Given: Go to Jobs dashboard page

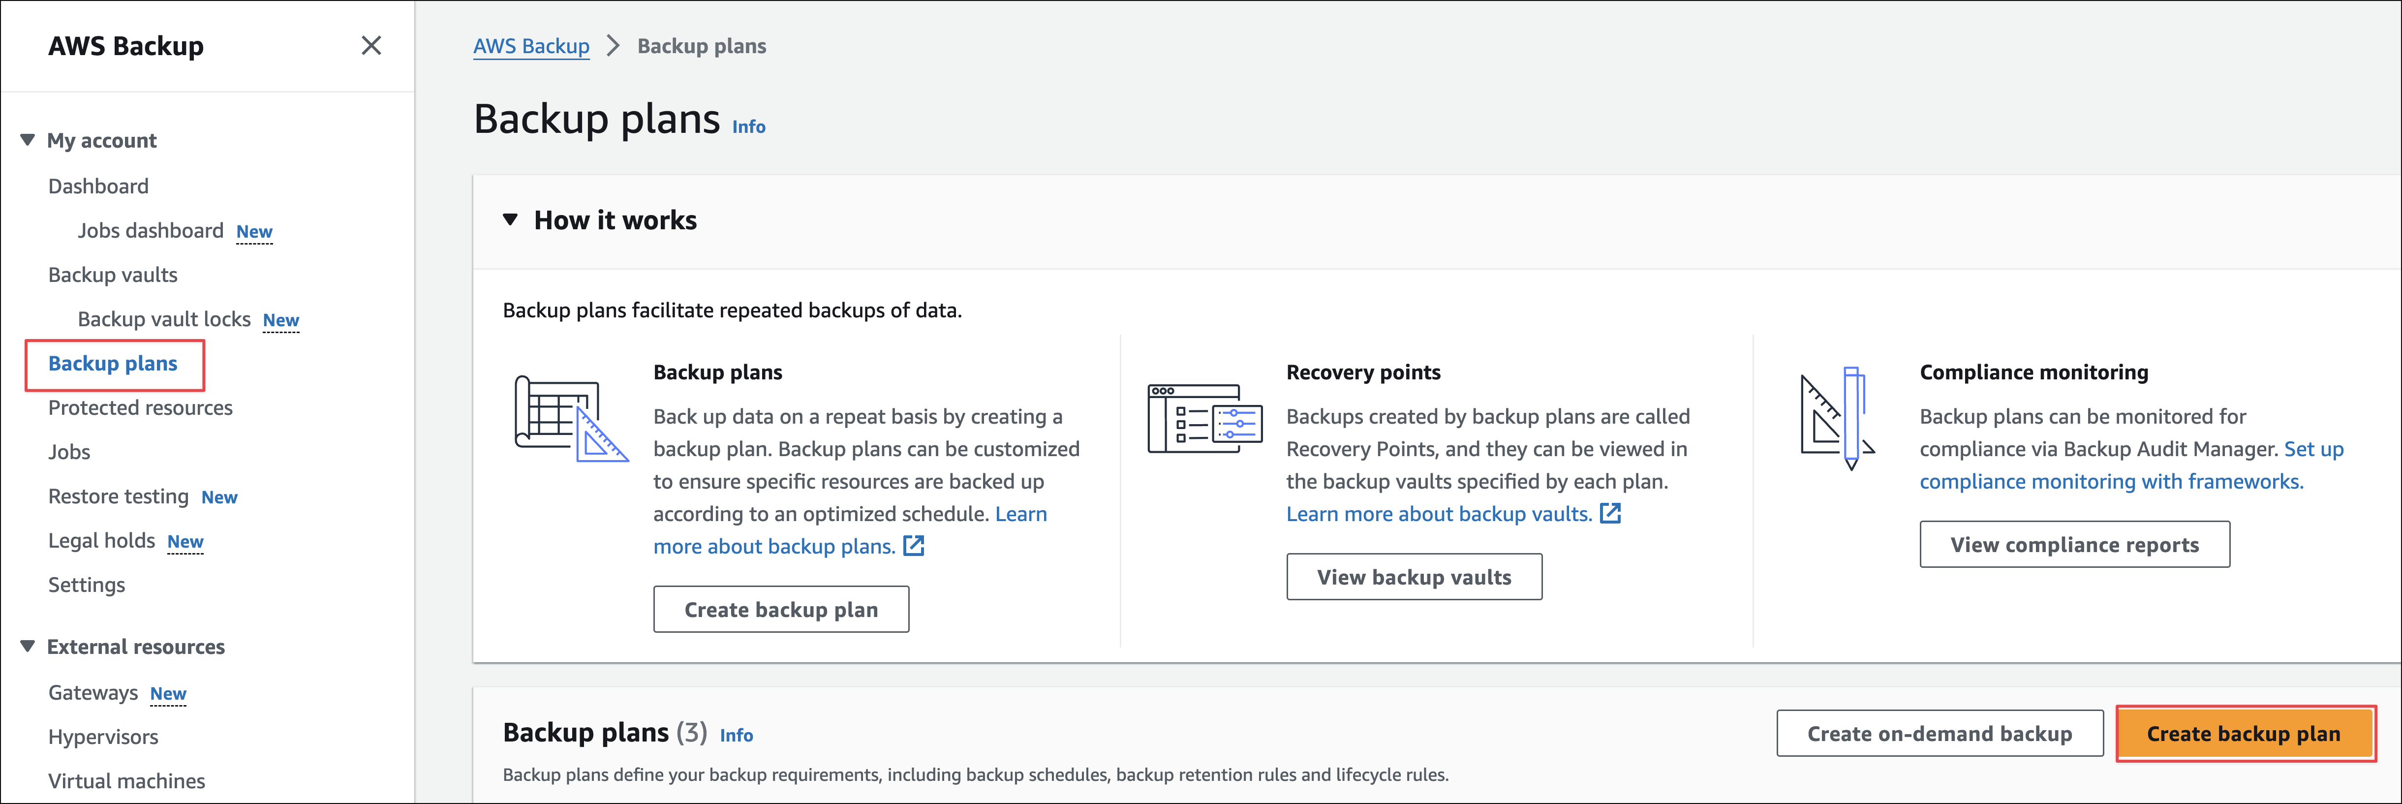Looking at the screenshot, I should [x=150, y=230].
